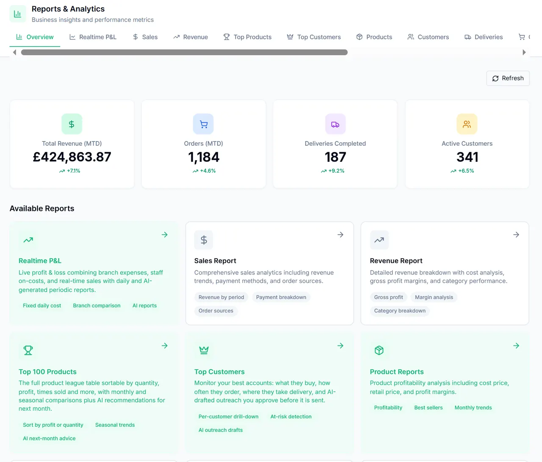Viewport: 542px width, 462px height.
Task: Switch to the Overview tab
Action: [35, 37]
